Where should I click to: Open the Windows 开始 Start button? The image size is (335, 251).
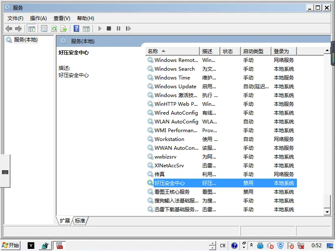(x=11, y=246)
